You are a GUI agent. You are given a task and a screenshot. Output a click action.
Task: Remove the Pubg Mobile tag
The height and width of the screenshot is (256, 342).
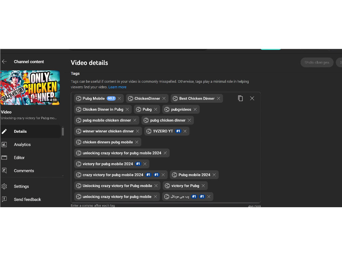point(119,99)
